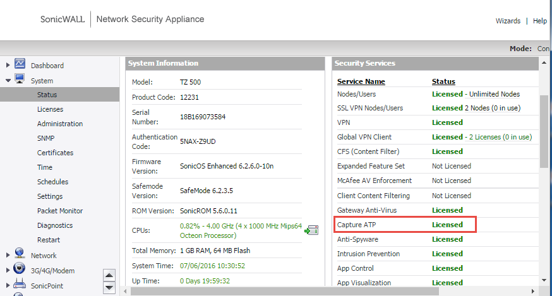Click the SonicPoint access point icon

pyautogui.click(x=20, y=285)
